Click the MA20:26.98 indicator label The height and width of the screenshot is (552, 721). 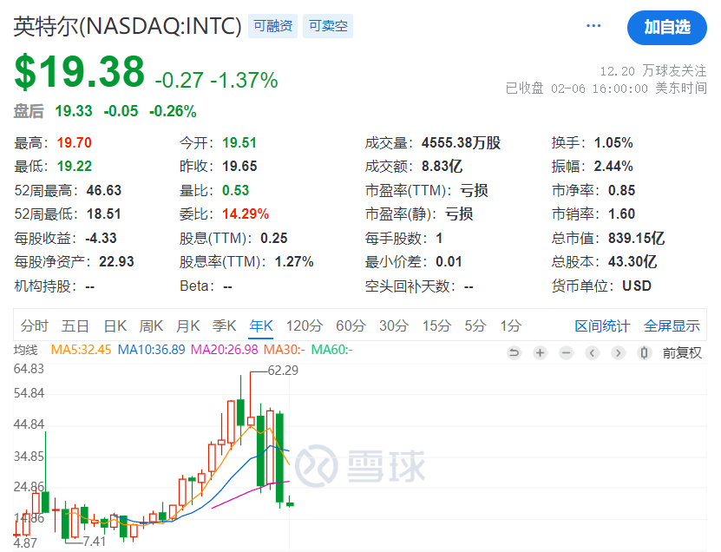(225, 350)
